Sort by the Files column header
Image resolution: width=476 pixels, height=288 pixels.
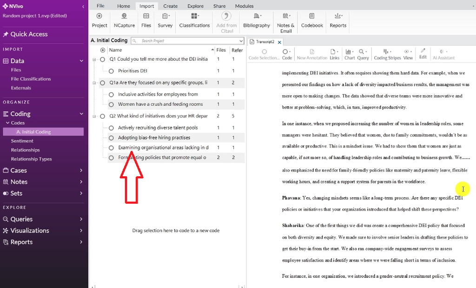point(221,50)
